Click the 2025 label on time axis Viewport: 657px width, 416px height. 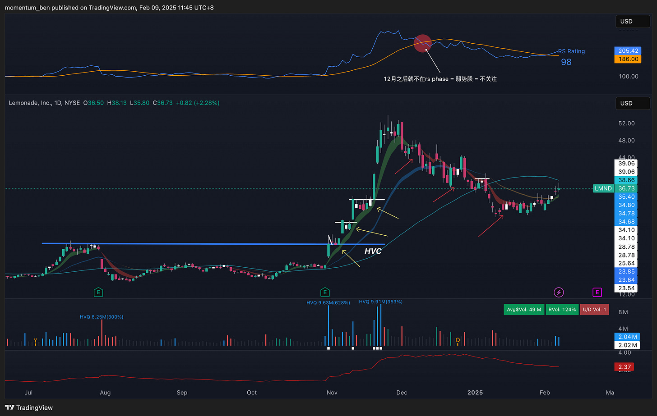click(x=475, y=393)
